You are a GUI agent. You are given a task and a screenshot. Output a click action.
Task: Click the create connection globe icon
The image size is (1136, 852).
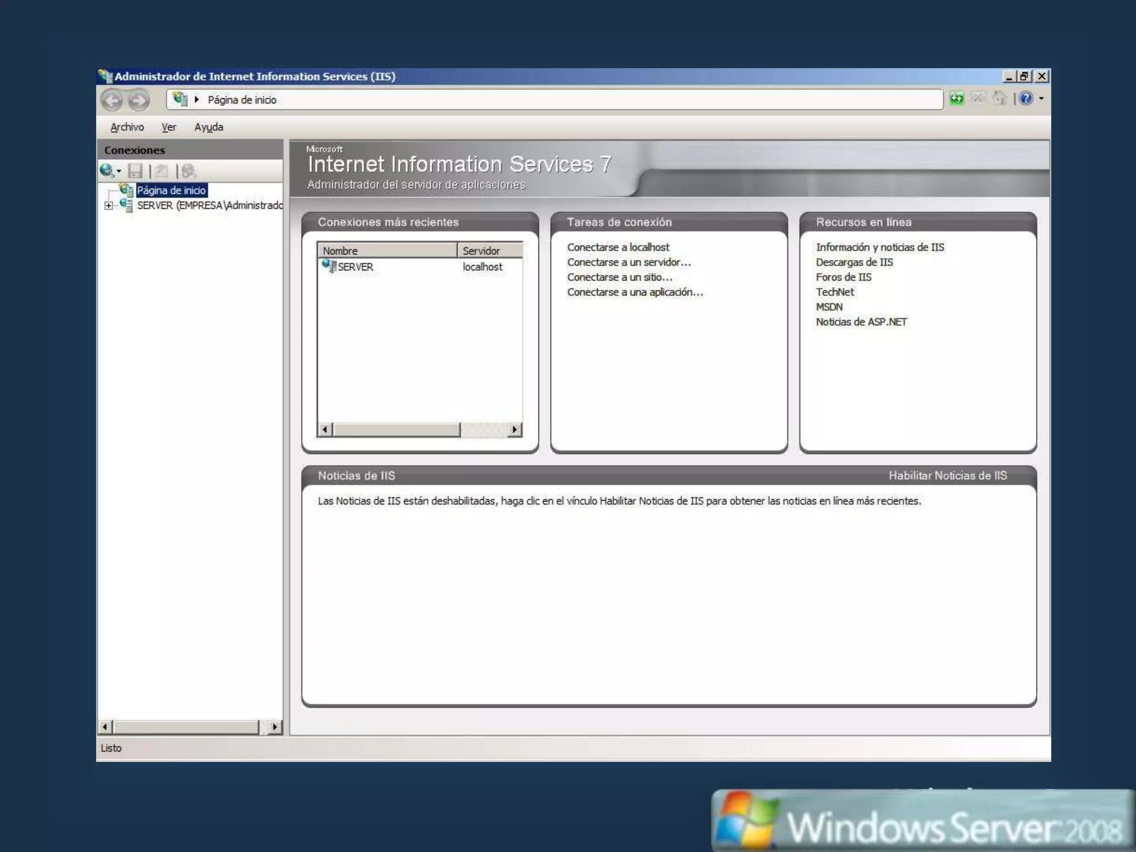[107, 171]
